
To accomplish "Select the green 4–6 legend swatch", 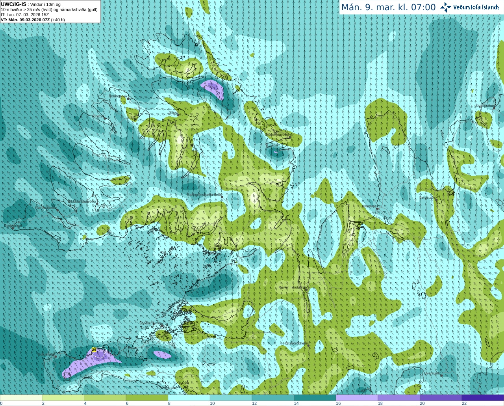I will (x=105, y=398).
